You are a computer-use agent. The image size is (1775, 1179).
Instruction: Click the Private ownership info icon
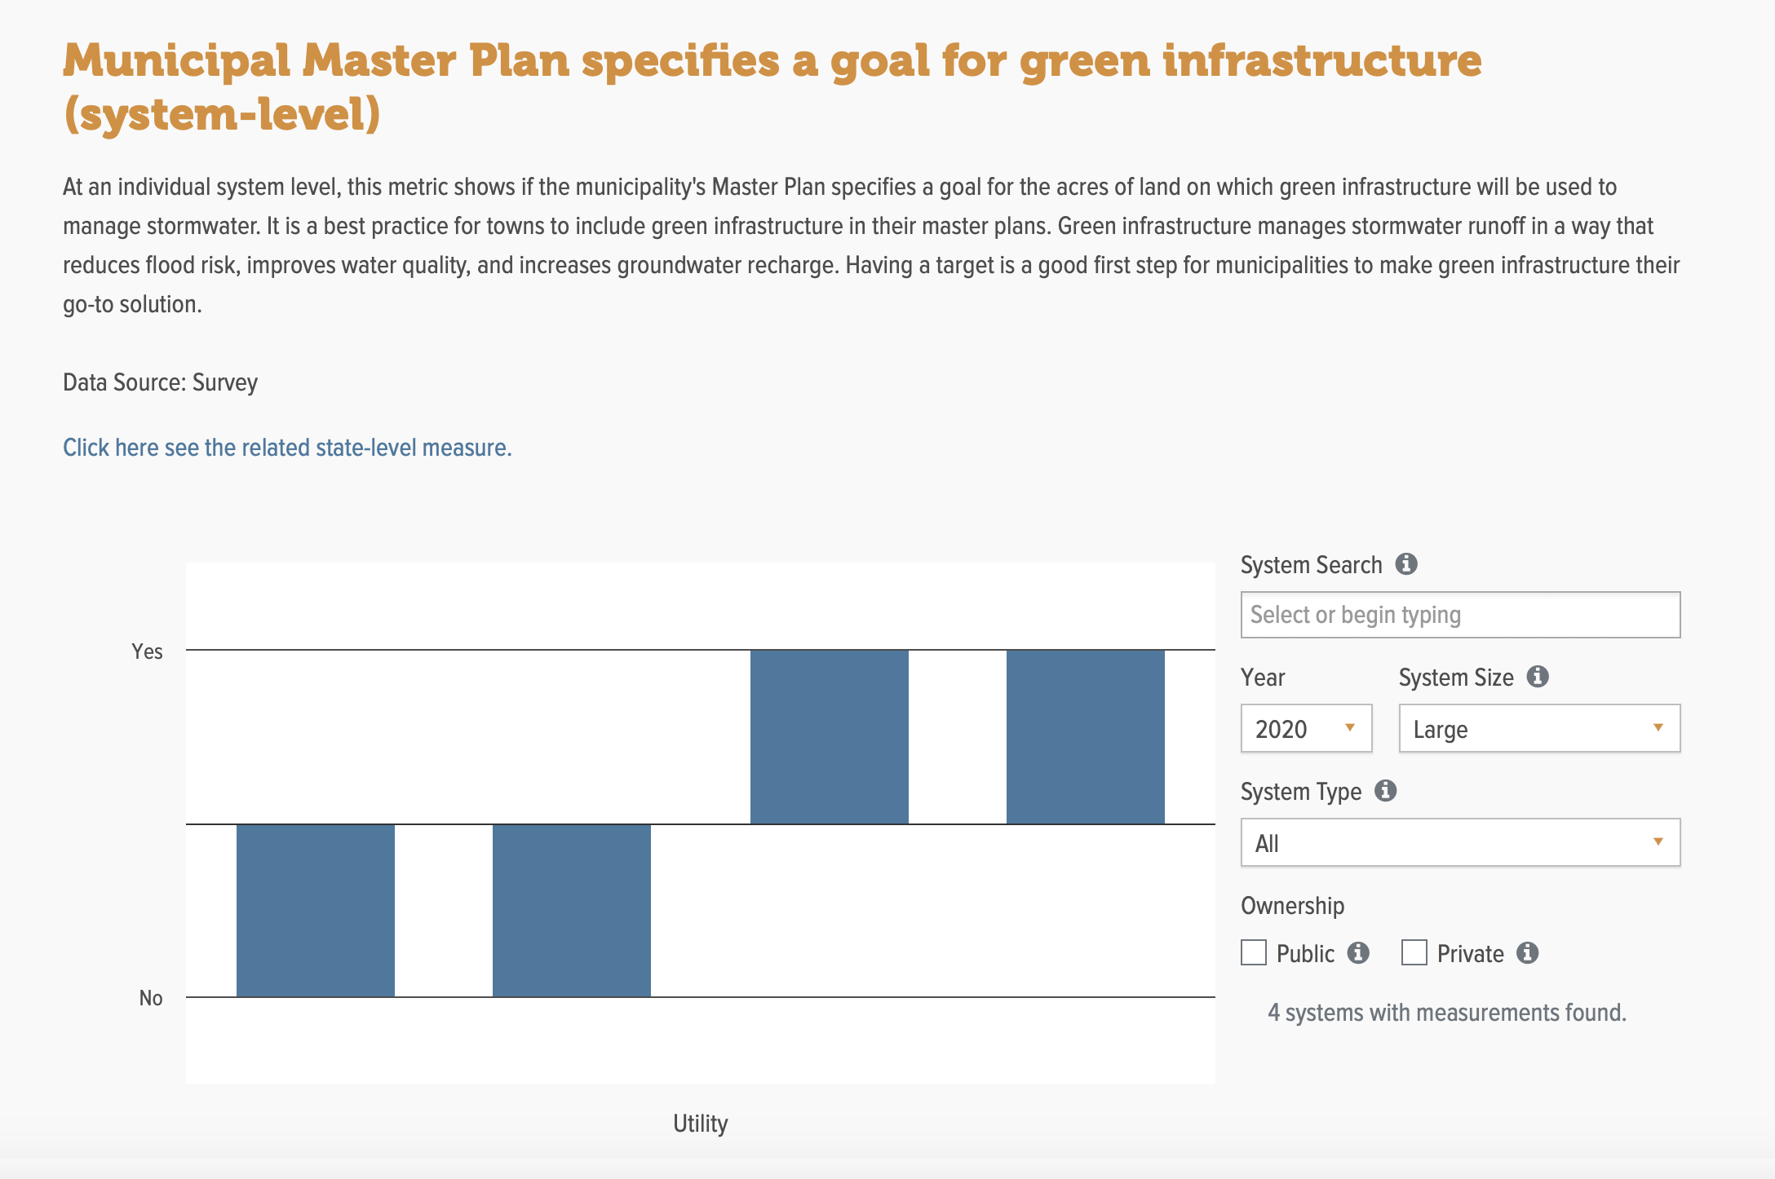tap(1527, 952)
